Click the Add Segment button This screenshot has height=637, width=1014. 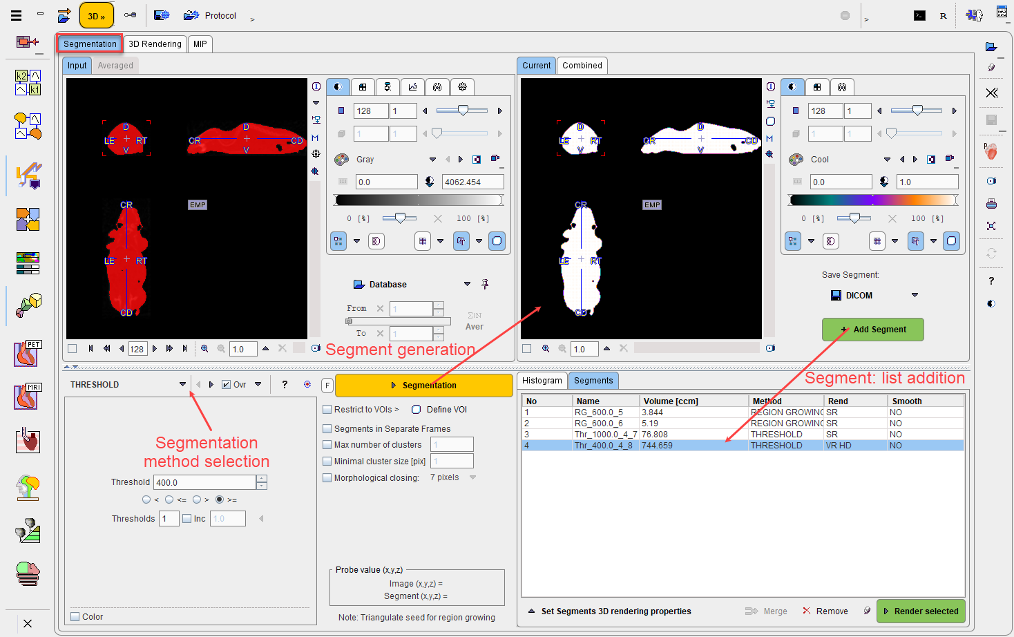point(873,330)
